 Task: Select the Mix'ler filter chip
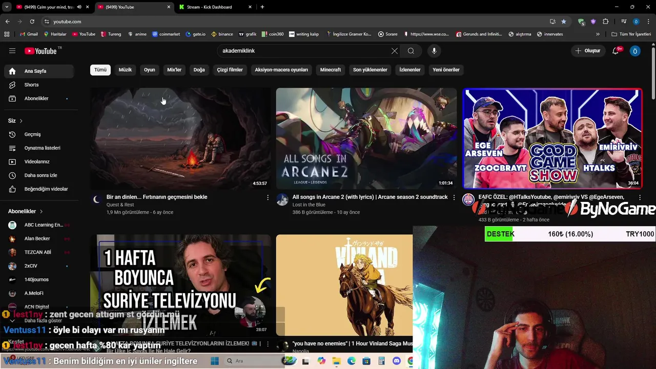click(174, 70)
